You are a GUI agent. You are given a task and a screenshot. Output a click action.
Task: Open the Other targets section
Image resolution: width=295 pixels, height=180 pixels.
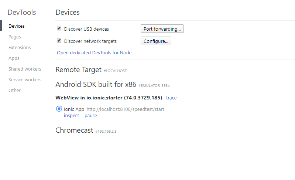(15, 91)
